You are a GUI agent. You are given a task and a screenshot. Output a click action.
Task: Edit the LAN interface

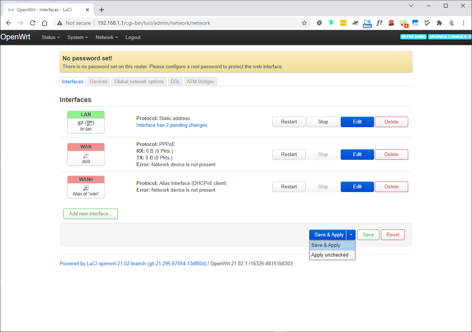(357, 122)
